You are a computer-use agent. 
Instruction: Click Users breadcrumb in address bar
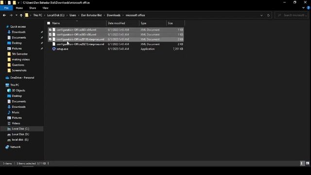(x=73, y=15)
